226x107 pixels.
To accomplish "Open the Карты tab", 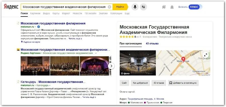I will pyautogui.click(x=56, y=13).
